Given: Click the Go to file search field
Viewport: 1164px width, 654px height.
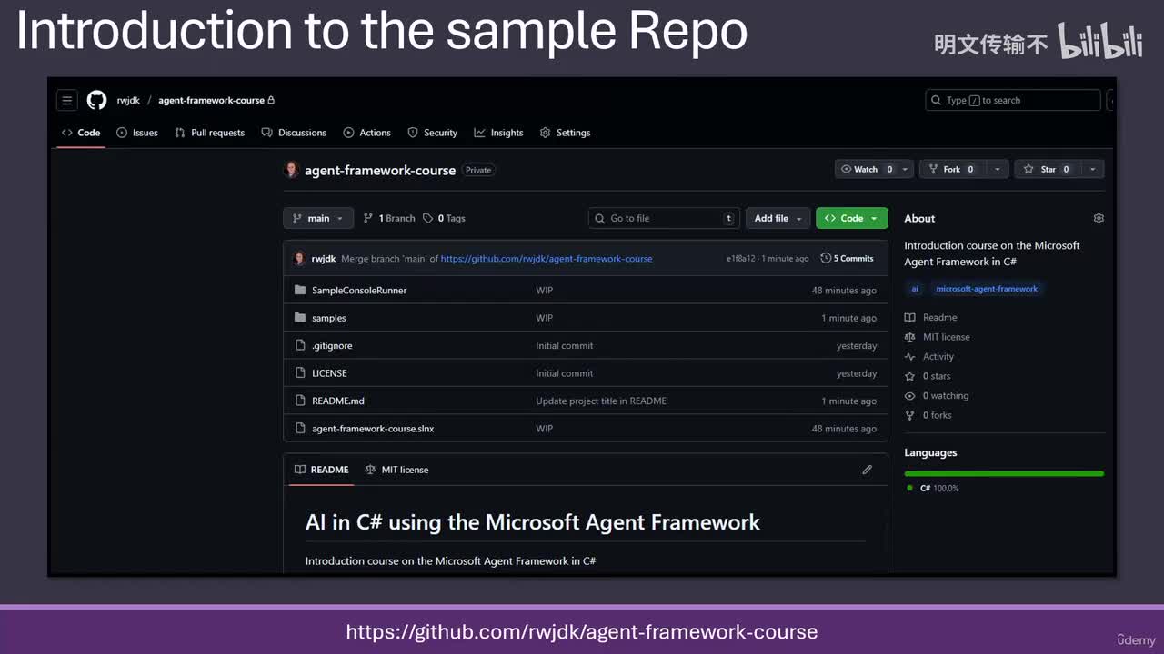Looking at the screenshot, I should click(664, 218).
